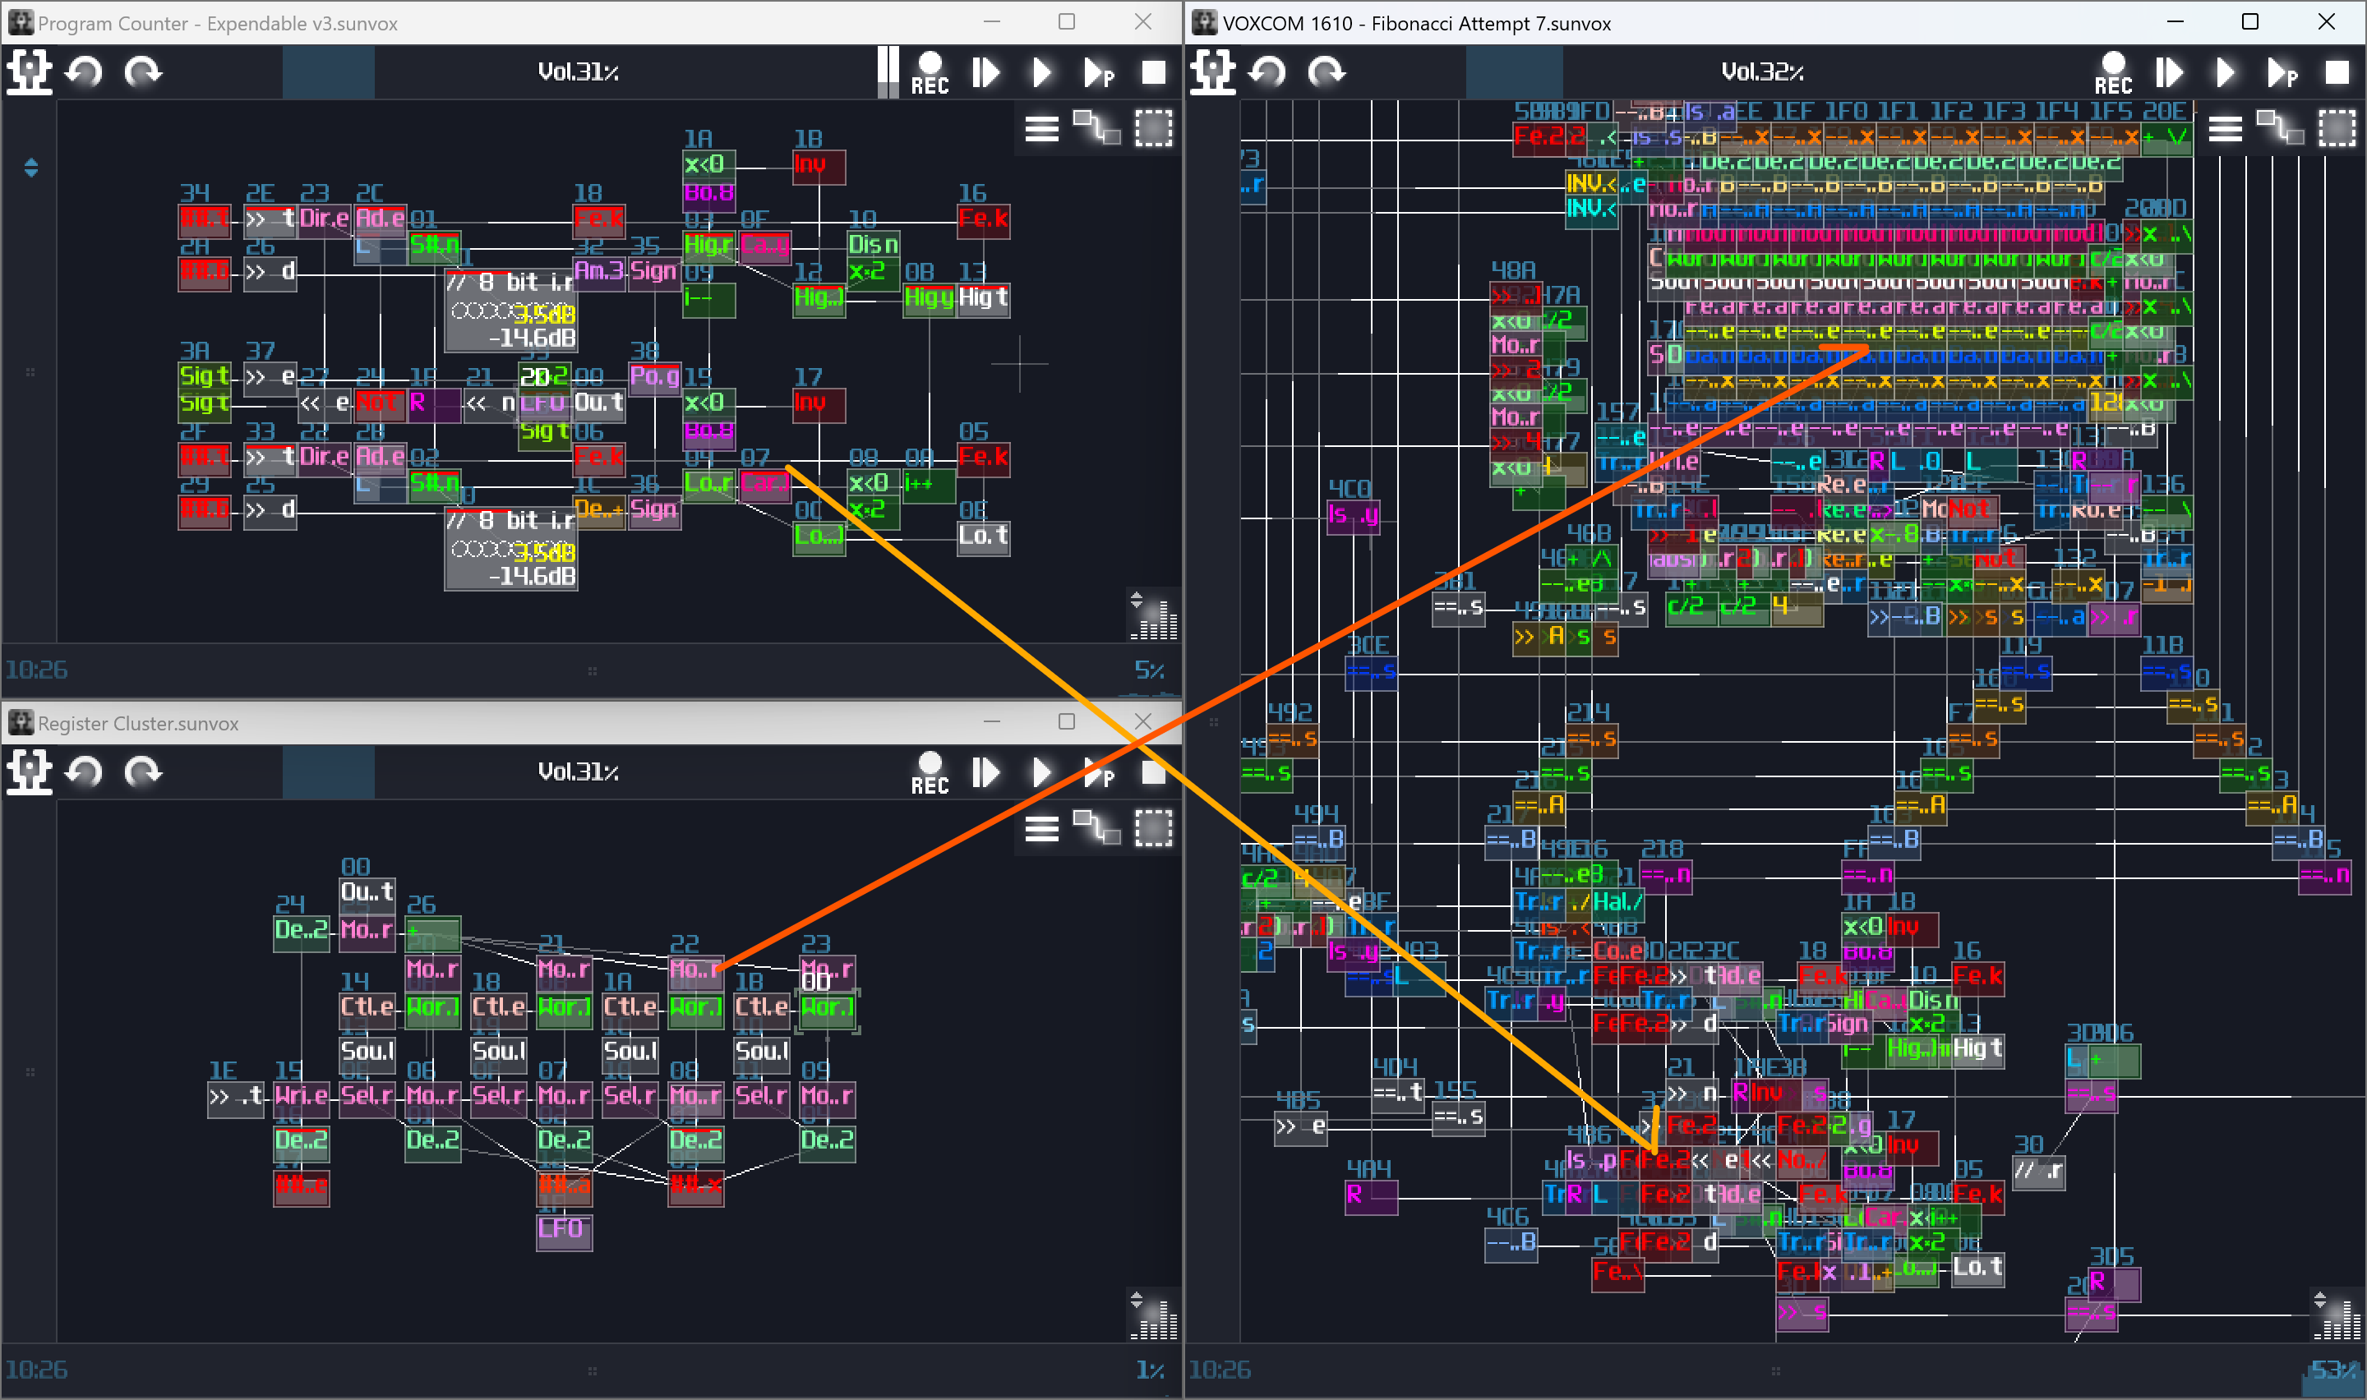2367x1400 pixels.
Task: Expand vertical scroll arrows in Program Counter sidebar
Action: (x=31, y=168)
